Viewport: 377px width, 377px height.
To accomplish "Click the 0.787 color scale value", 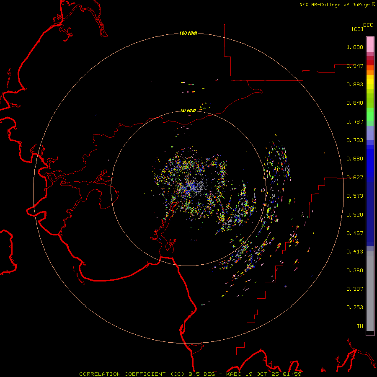I will click(x=355, y=121).
